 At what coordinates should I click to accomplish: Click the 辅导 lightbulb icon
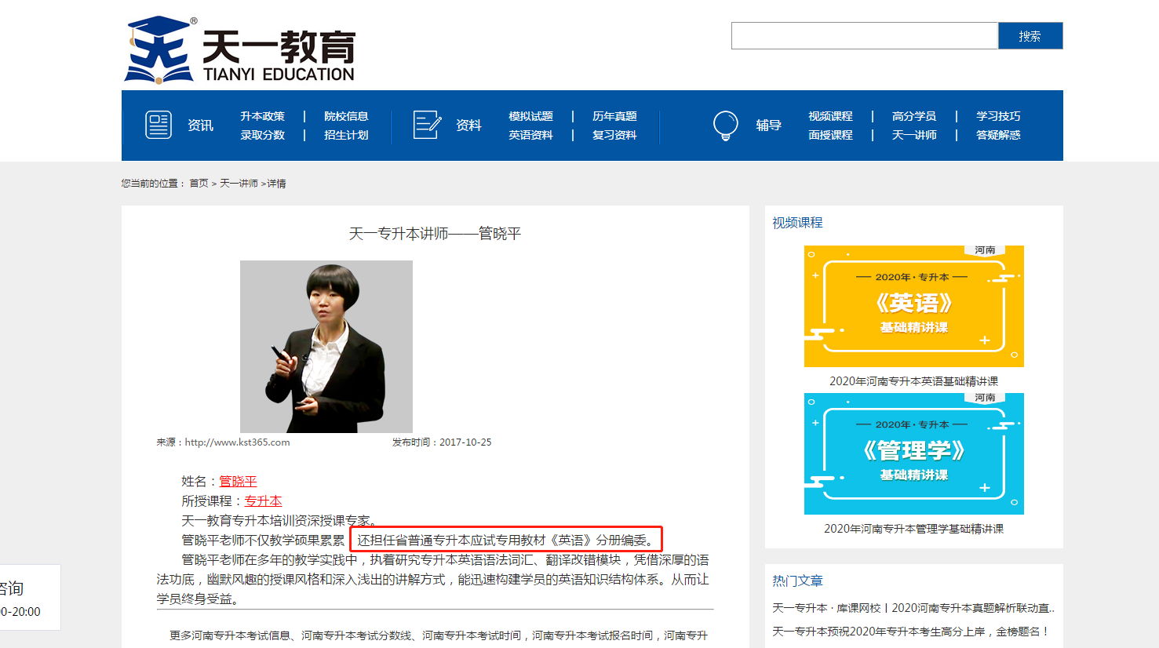tap(726, 126)
